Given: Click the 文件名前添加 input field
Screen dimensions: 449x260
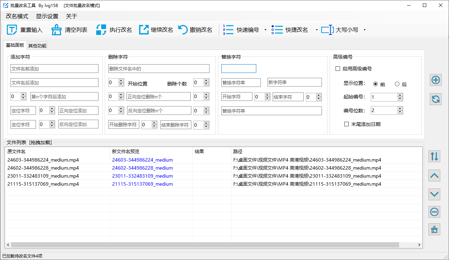Looking at the screenshot, I should [54, 69].
